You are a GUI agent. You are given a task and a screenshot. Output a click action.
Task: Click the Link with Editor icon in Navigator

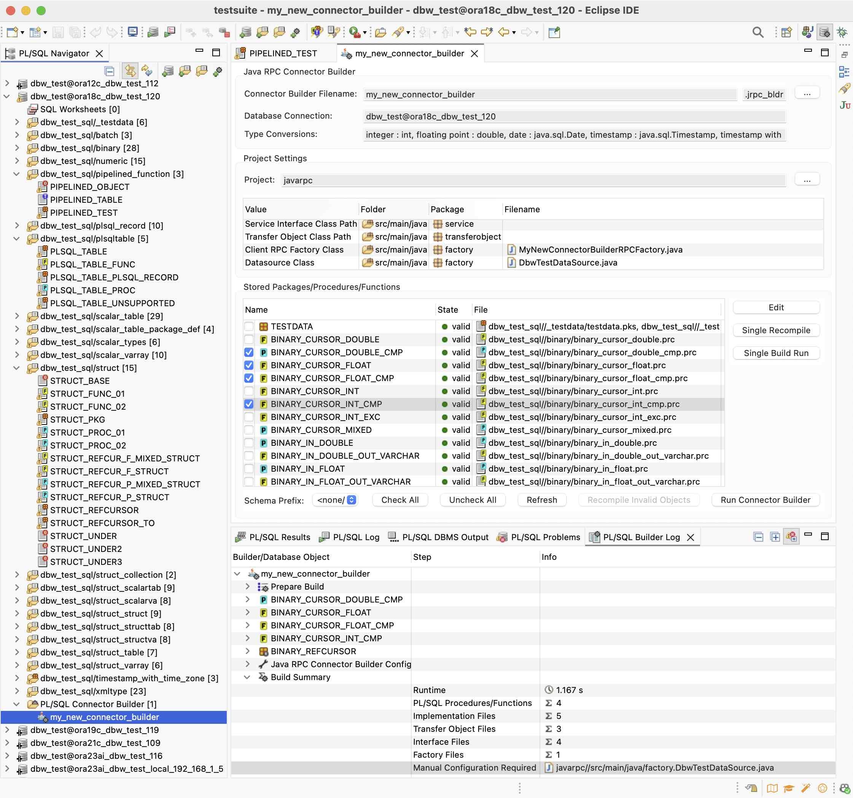(x=130, y=71)
